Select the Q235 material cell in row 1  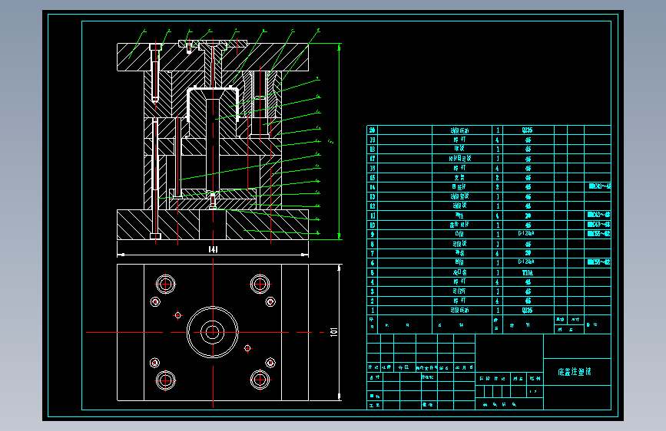coord(528,310)
